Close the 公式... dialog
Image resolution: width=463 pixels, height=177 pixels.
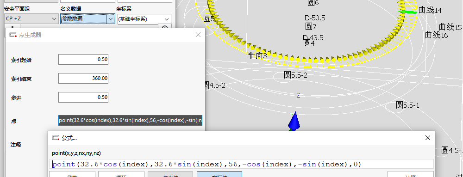427,138
